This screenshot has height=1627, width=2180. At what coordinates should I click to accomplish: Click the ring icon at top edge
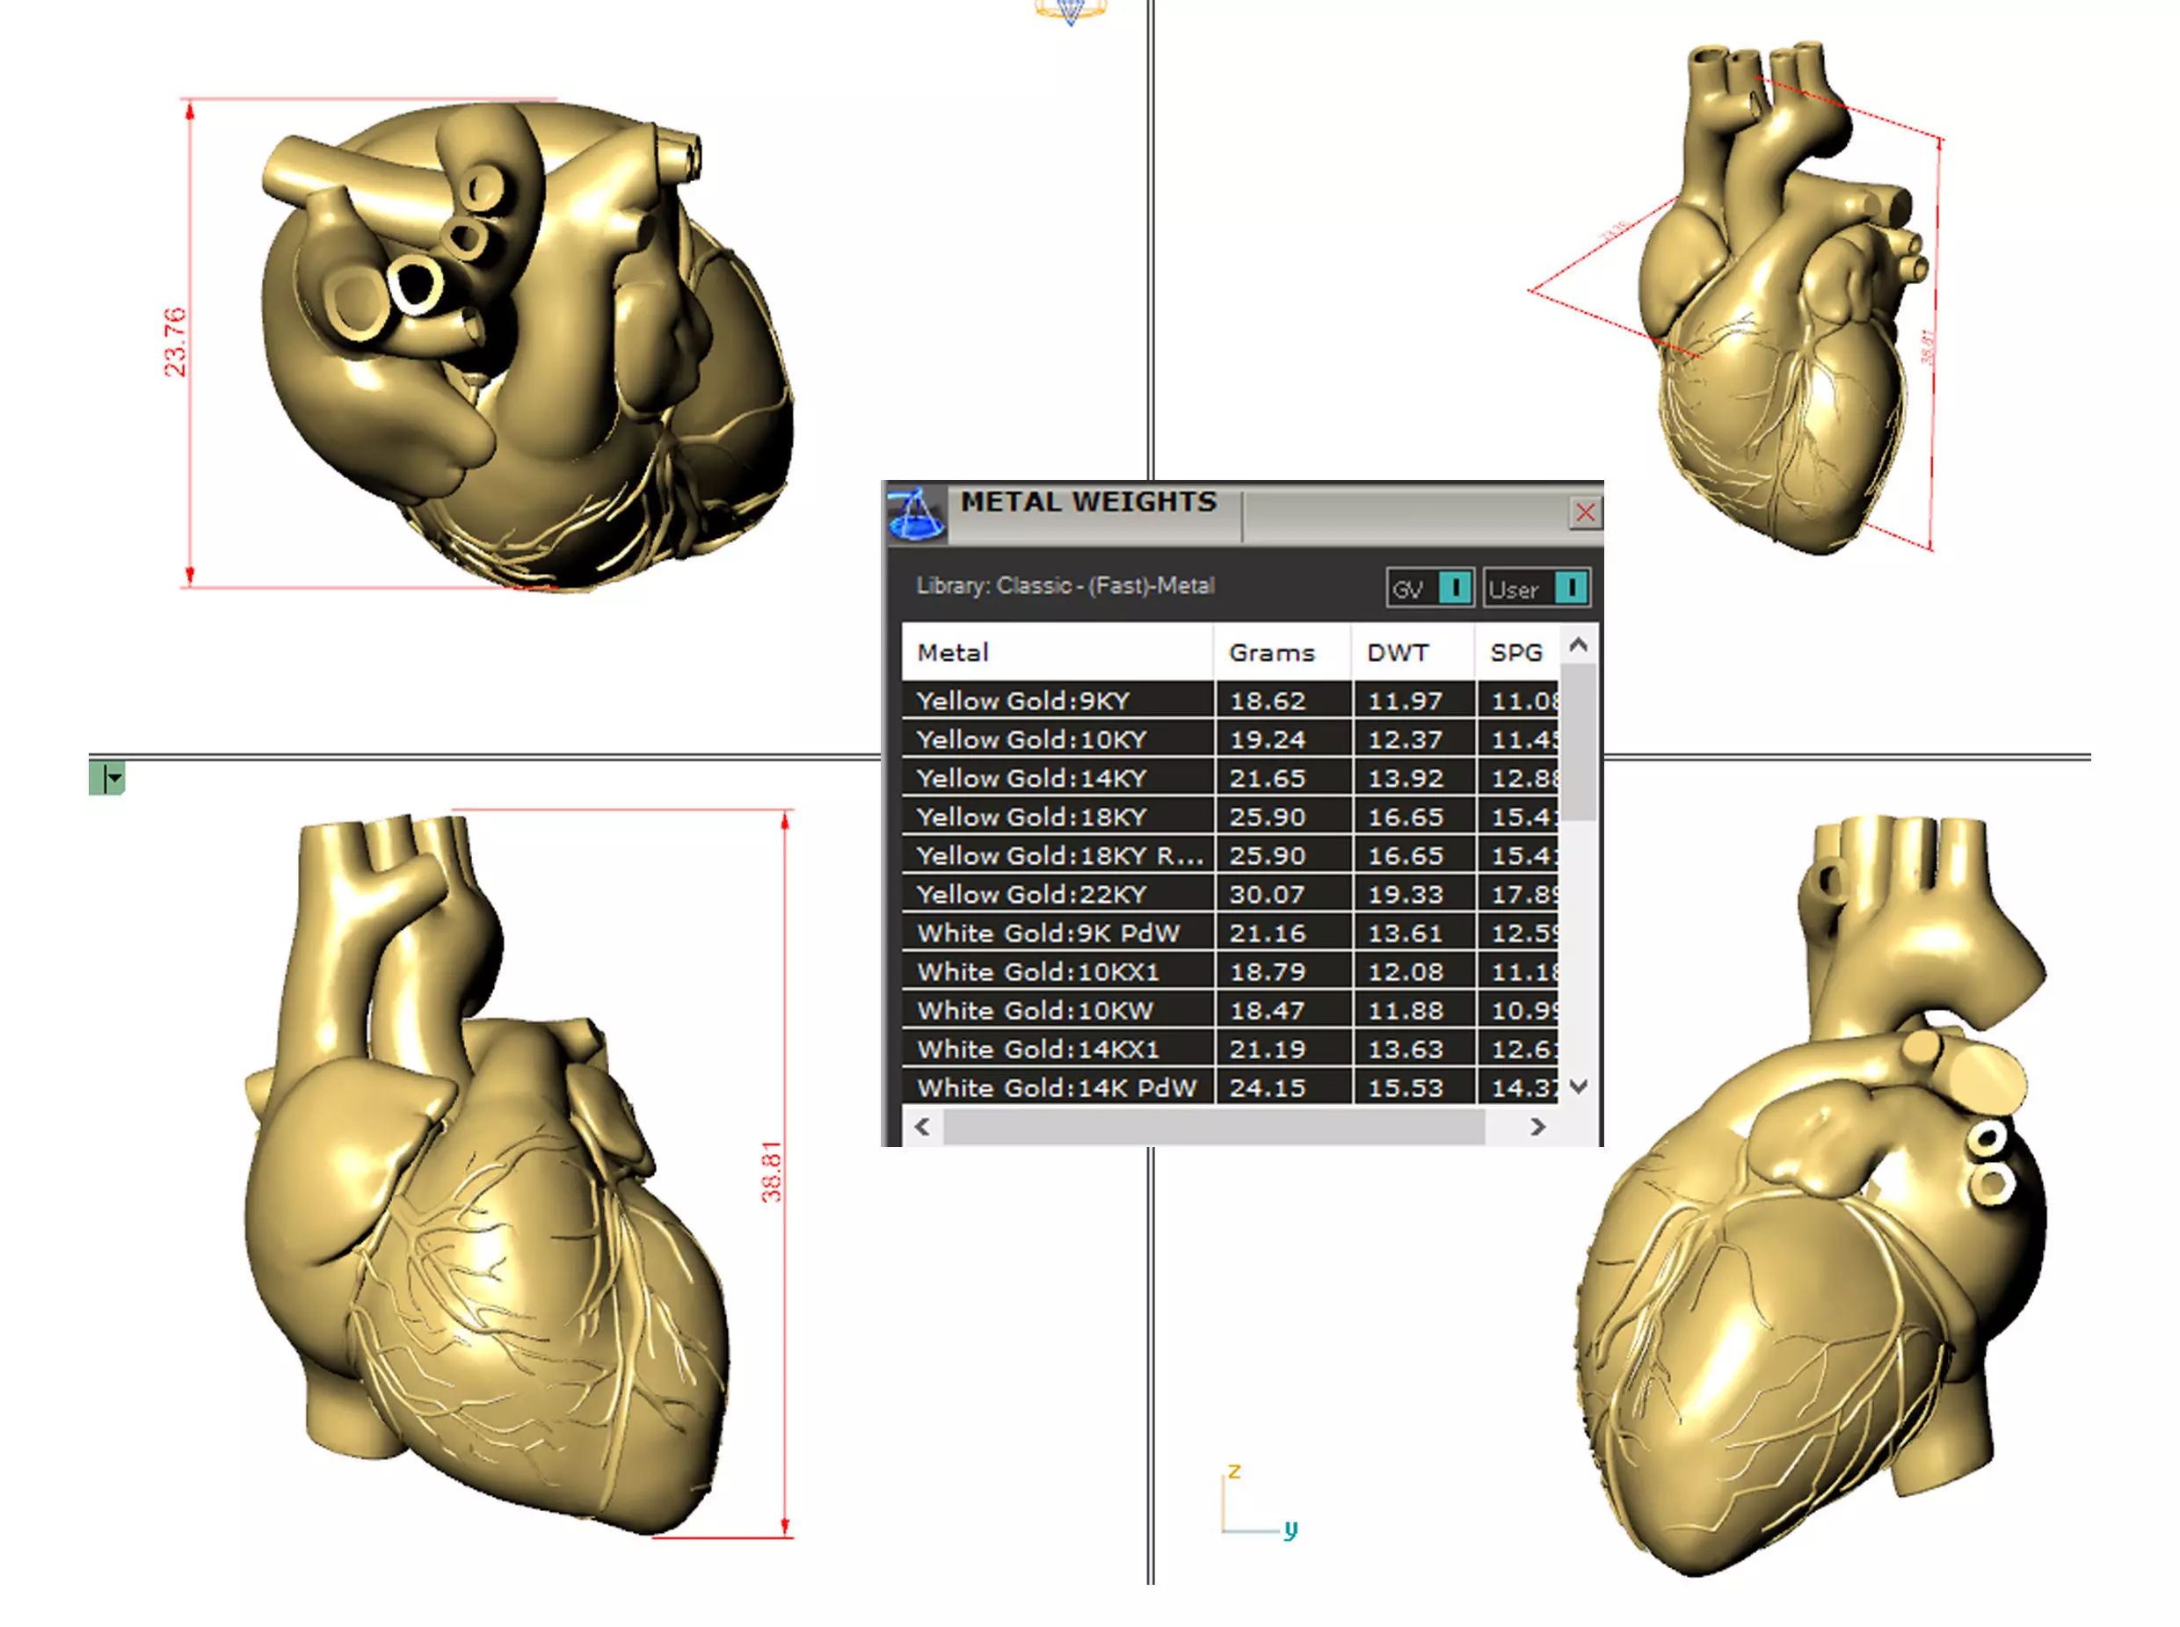click(x=1071, y=11)
